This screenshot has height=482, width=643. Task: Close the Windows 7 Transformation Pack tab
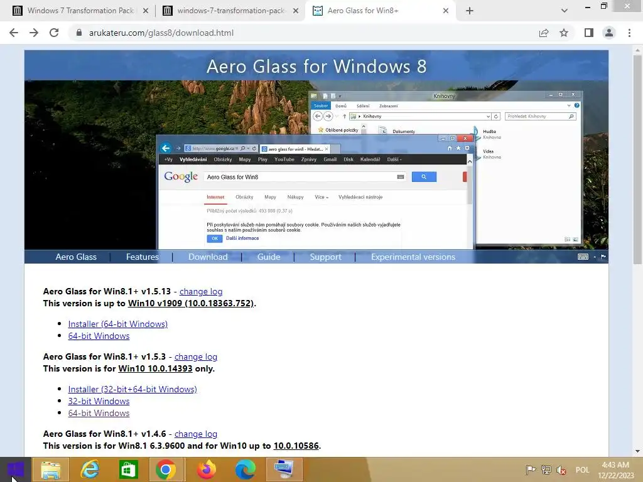coord(146,11)
